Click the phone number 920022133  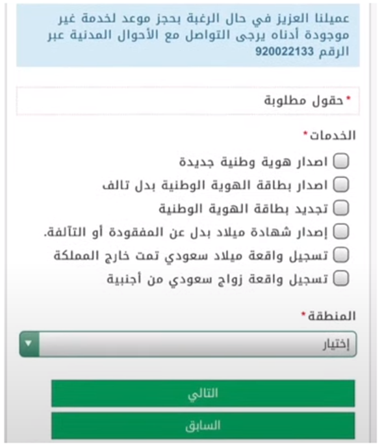pyautogui.click(x=284, y=52)
